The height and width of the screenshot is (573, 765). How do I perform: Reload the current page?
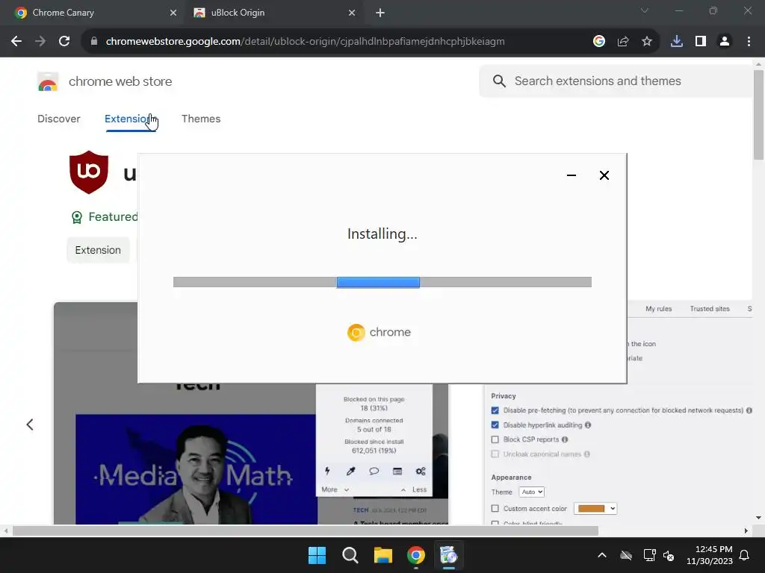tap(64, 42)
